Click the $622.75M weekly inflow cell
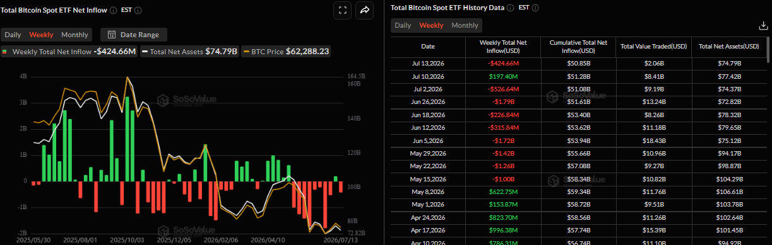The height and width of the screenshot is (245, 772). click(x=502, y=191)
